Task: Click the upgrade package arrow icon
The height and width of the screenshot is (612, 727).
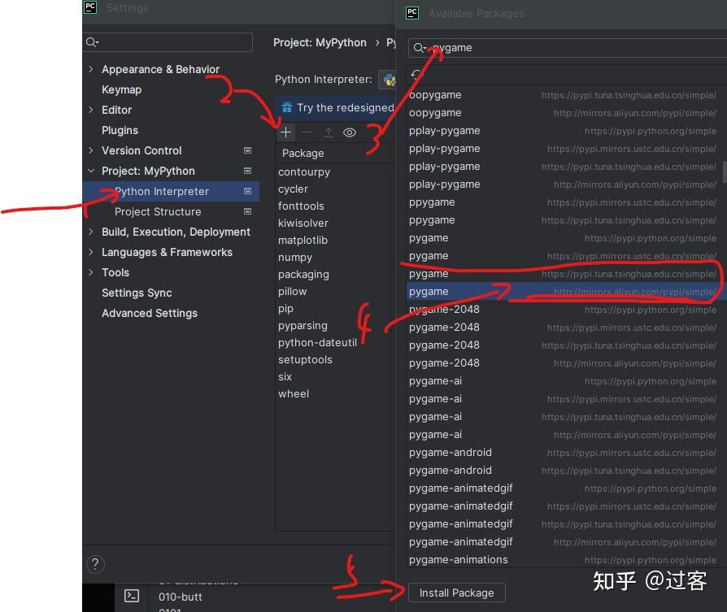Action: (329, 132)
